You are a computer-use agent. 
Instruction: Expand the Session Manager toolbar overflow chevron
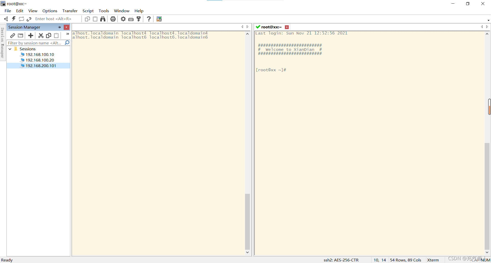tap(68, 34)
